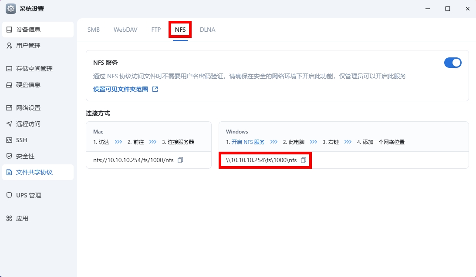Select 安全性 in the sidebar
The height and width of the screenshot is (277, 476).
coord(25,156)
